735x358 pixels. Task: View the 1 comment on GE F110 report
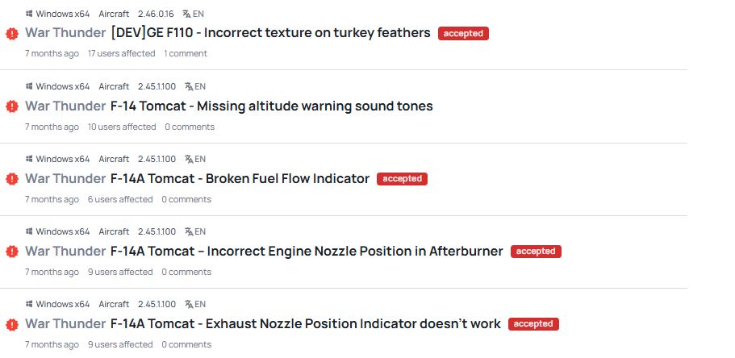(186, 53)
